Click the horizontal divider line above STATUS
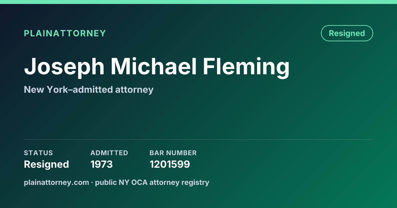The width and height of the screenshot is (397, 208). coord(198,139)
